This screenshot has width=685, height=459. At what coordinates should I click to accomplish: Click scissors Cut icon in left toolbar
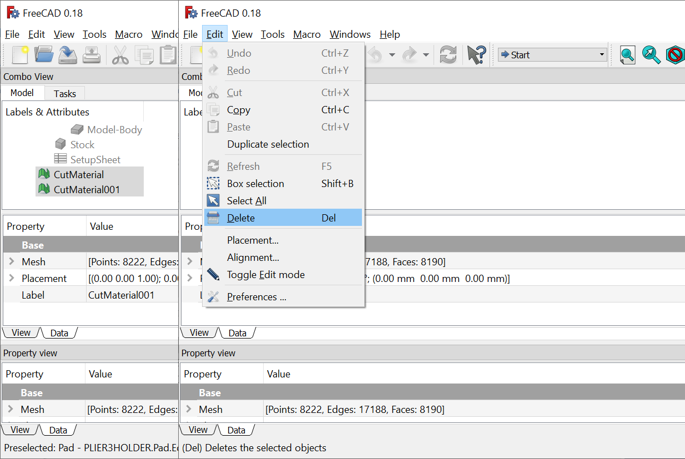pyautogui.click(x=120, y=54)
